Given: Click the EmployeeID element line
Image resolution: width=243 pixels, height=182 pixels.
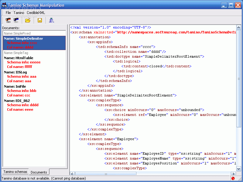Looking at the screenshot, I should pyautogui.click(x=170, y=153).
